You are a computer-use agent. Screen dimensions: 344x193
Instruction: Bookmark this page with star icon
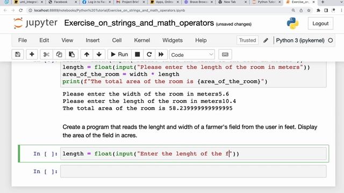coord(309,10)
